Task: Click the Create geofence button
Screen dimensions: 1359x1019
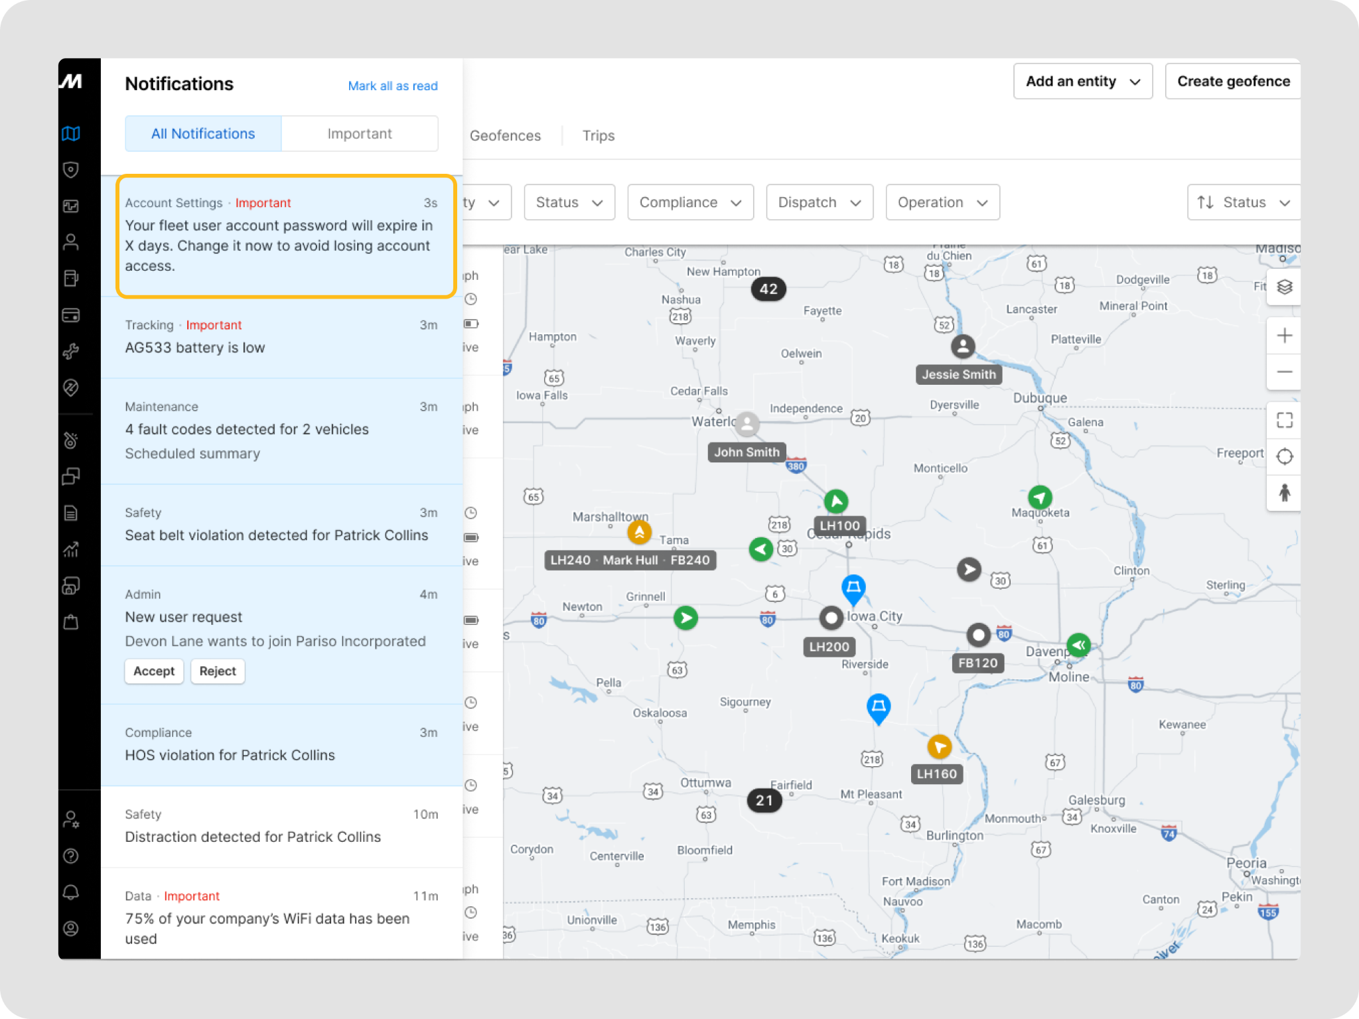Action: pyautogui.click(x=1232, y=82)
